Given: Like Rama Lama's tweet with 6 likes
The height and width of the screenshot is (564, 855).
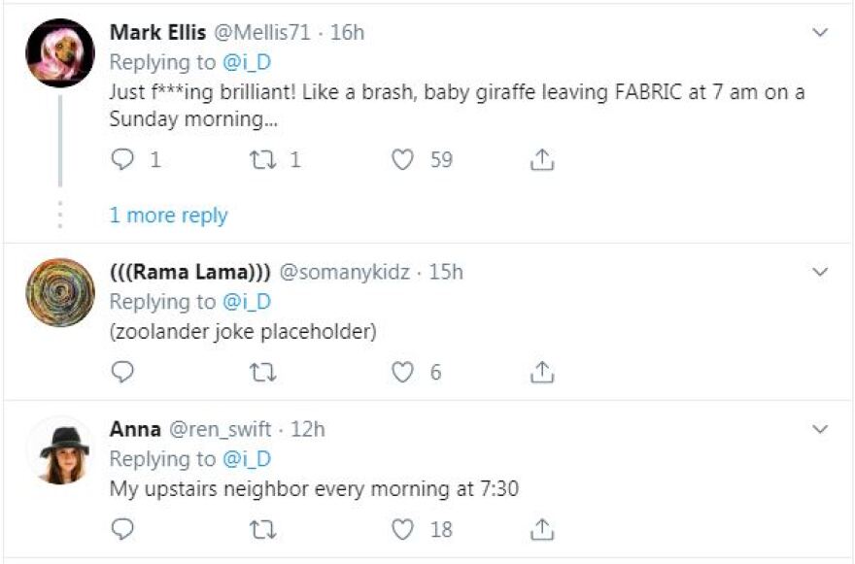Looking at the screenshot, I should point(402,371).
